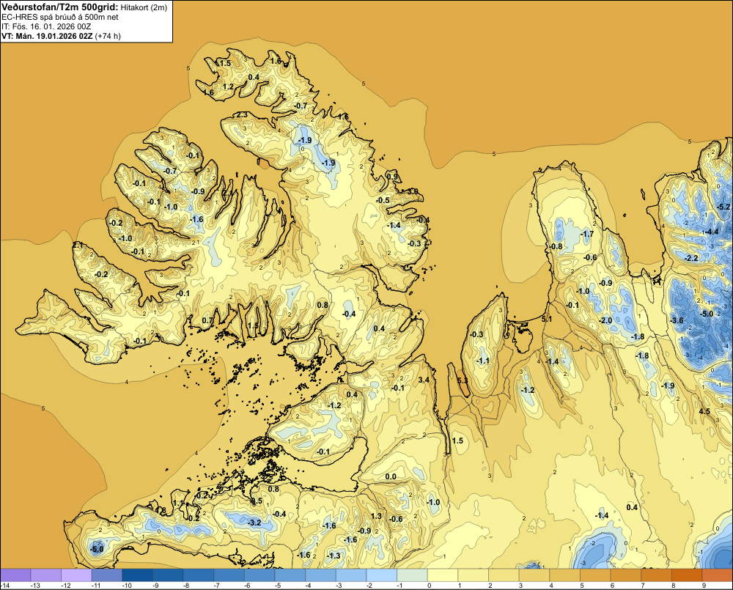Click the '-0.5' temperature value on the map

tap(383, 200)
